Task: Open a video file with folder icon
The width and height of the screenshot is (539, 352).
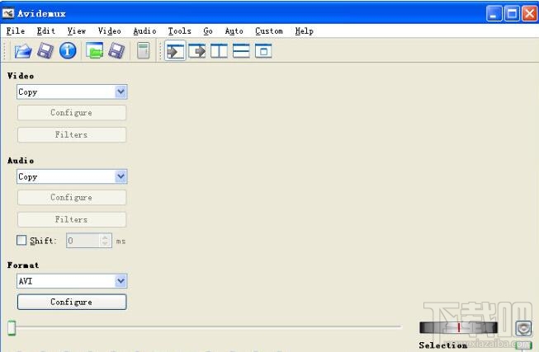Action: [x=23, y=51]
